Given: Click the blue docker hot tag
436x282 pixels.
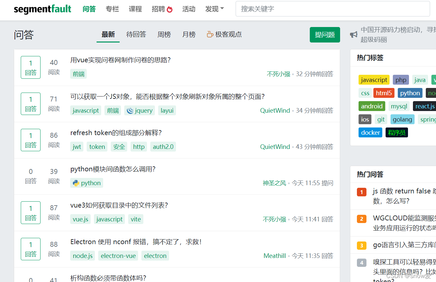Looking at the screenshot, I should click(x=370, y=132).
